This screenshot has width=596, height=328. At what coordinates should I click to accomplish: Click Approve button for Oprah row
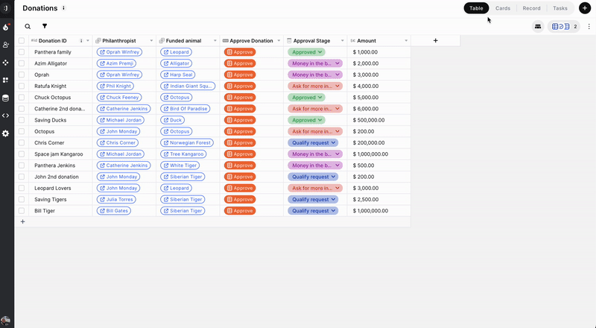[x=240, y=75]
